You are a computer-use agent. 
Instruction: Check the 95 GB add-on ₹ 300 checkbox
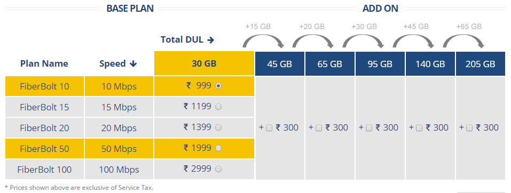click(x=369, y=128)
